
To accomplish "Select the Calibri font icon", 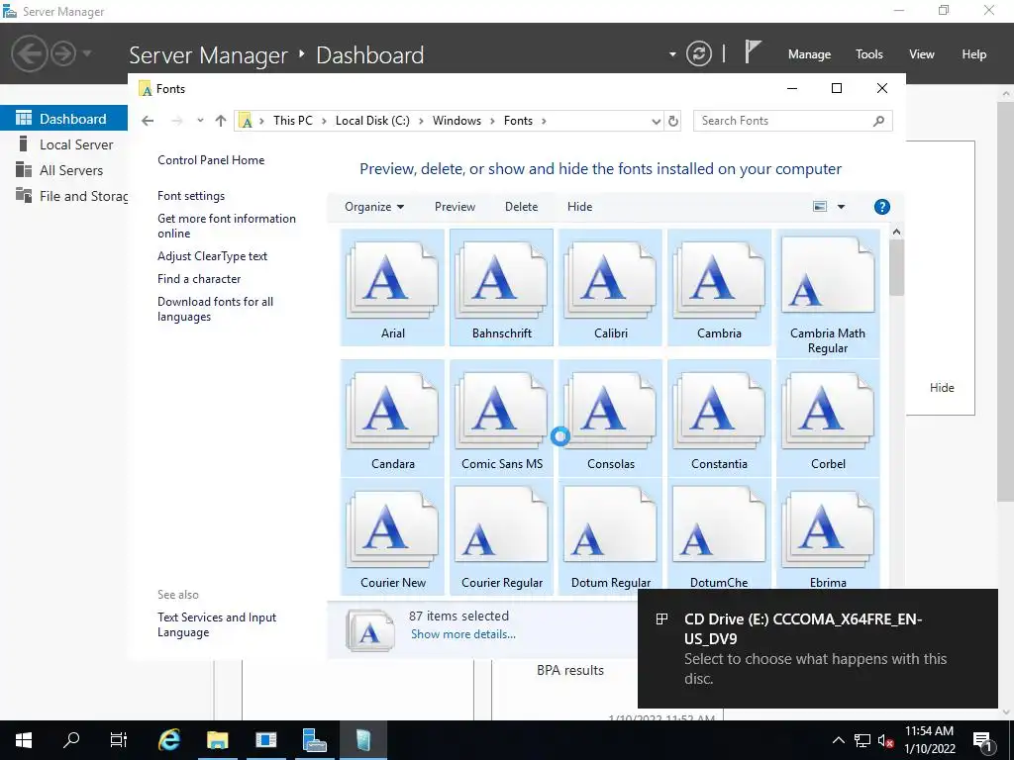I will pyautogui.click(x=610, y=288).
